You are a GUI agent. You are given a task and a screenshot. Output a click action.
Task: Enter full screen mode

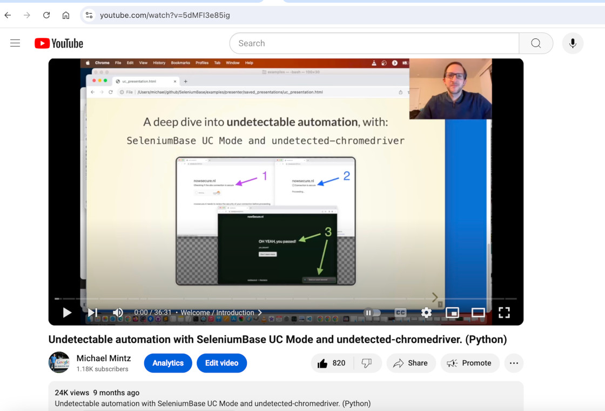[504, 312]
